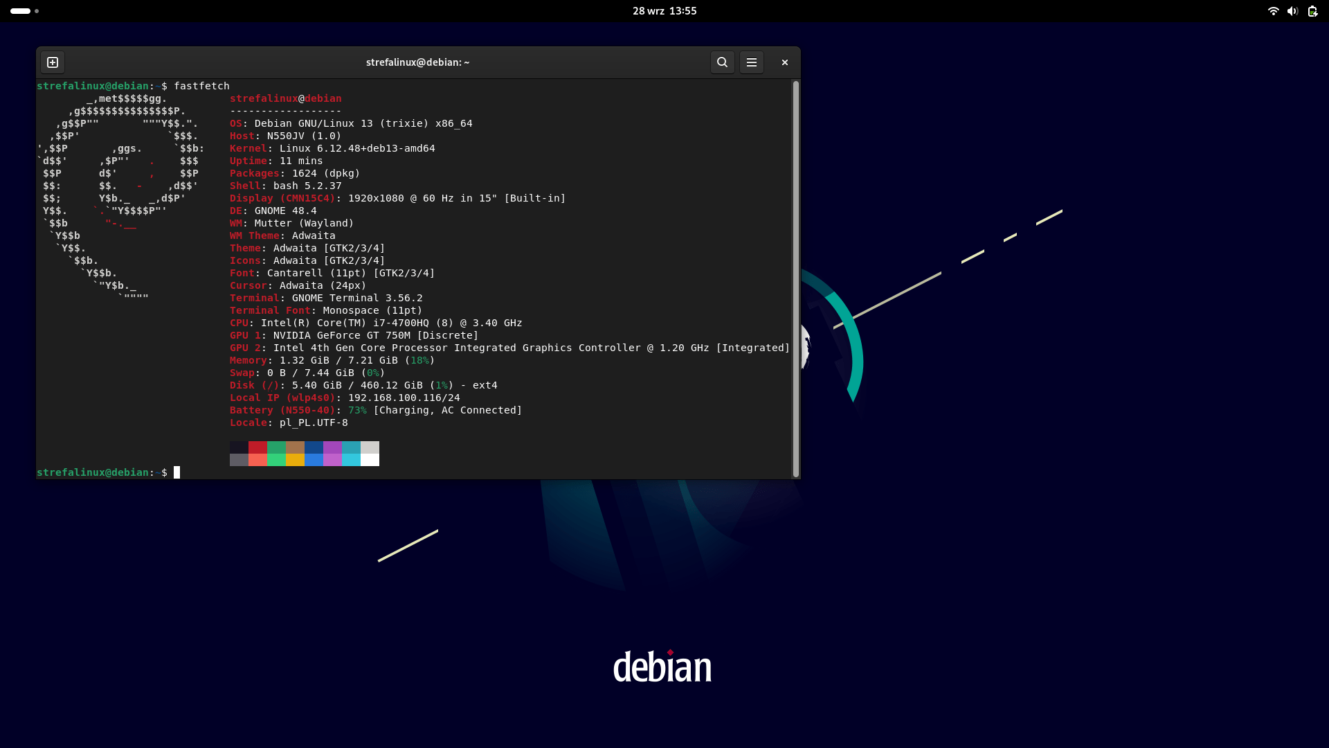
Task: Open the terminal search icon
Action: [x=722, y=62]
